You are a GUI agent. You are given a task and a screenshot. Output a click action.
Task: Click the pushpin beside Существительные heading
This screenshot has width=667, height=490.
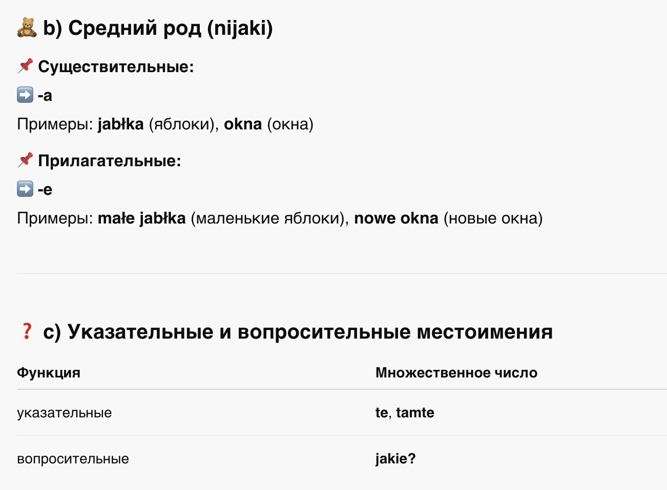(25, 66)
